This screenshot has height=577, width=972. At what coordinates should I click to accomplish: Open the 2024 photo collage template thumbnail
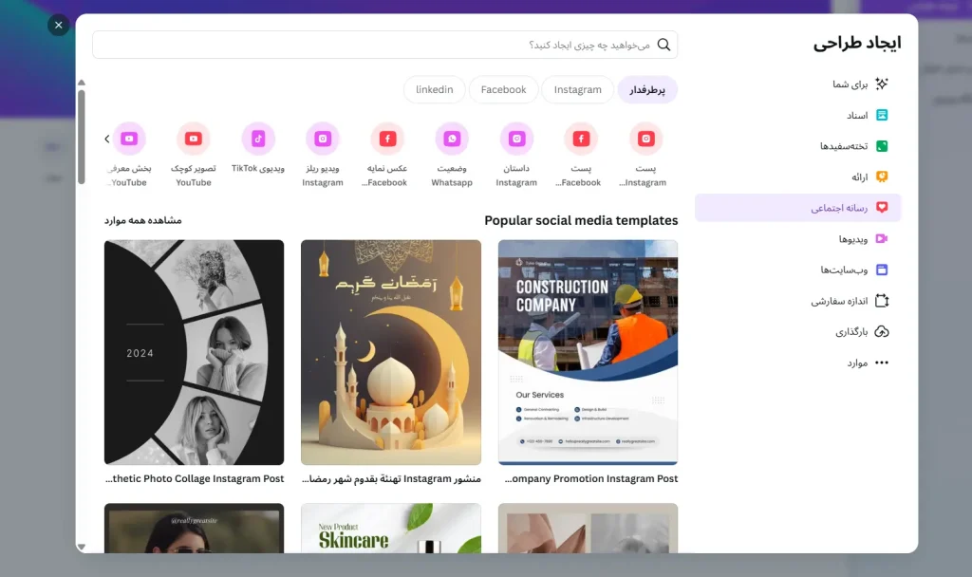click(x=194, y=352)
